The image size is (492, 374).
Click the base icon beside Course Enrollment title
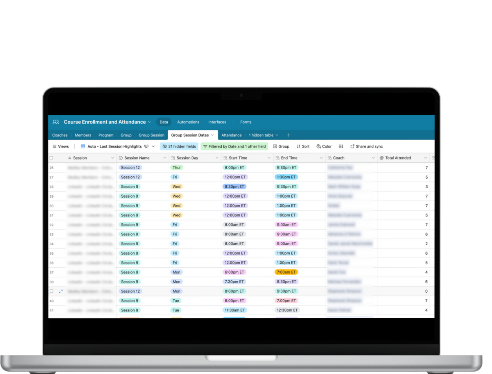click(x=56, y=122)
